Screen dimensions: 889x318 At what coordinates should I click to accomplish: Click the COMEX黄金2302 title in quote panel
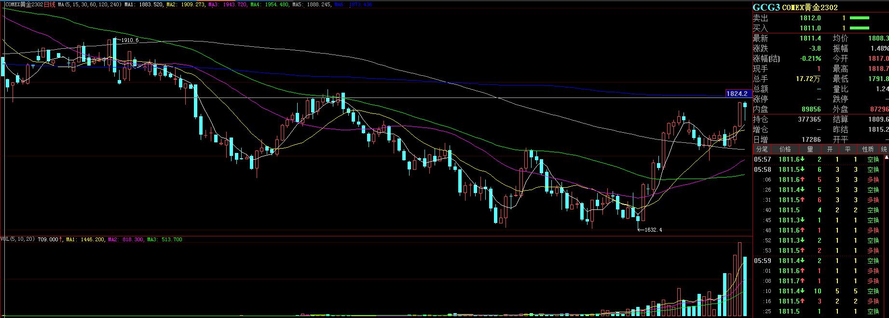pos(809,7)
